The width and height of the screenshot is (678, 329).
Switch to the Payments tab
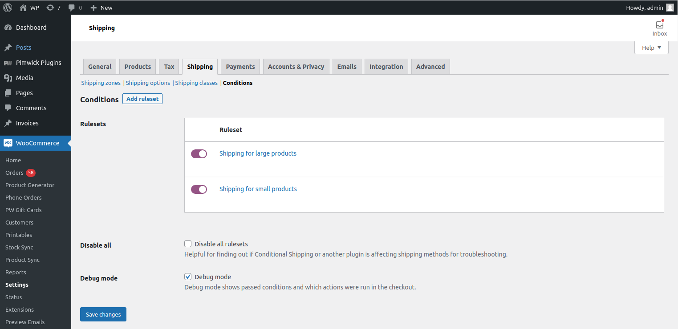click(x=240, y=67)
